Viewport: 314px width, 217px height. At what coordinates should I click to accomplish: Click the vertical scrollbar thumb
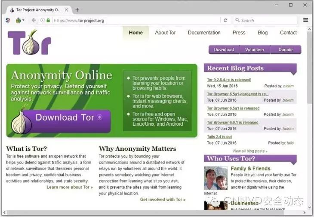click(x=309, y=68)
